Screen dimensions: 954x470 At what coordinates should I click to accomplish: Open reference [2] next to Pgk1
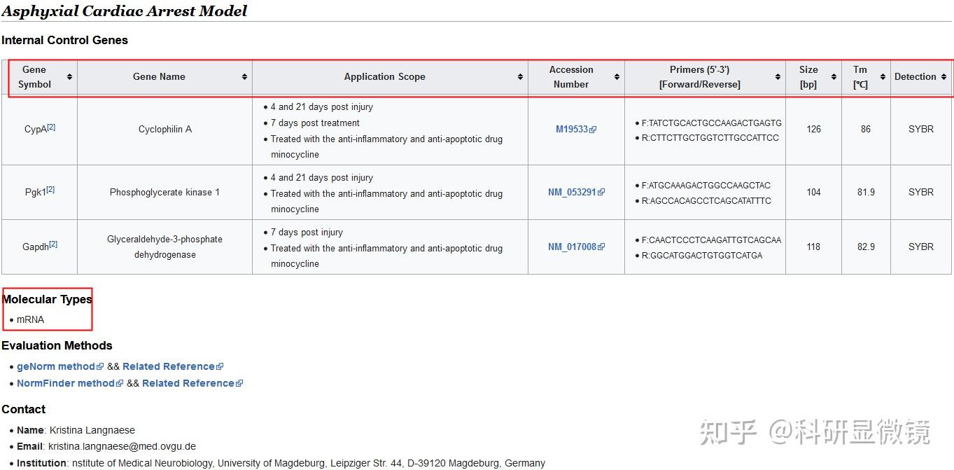50,189
